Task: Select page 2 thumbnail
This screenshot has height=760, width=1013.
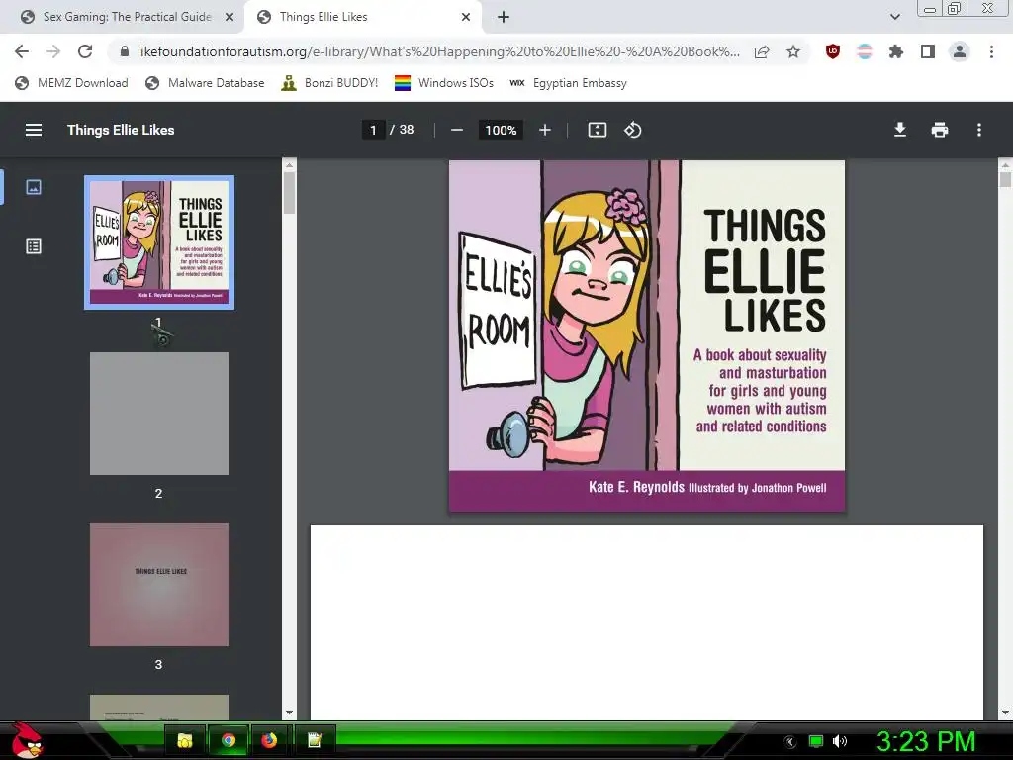Action: 159,414
